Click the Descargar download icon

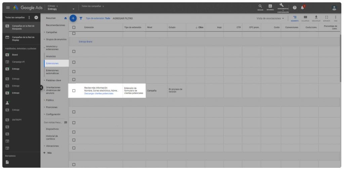point(316,18)
